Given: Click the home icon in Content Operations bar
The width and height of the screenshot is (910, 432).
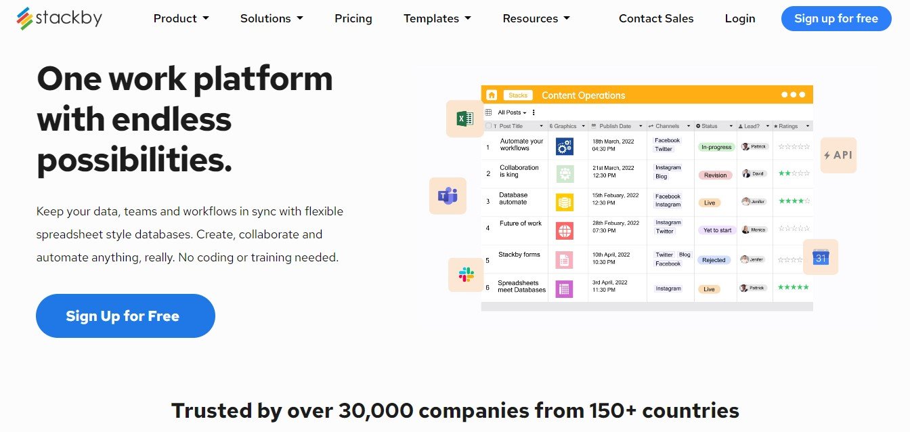Looking at the screenshot, I should coord(492,95).
